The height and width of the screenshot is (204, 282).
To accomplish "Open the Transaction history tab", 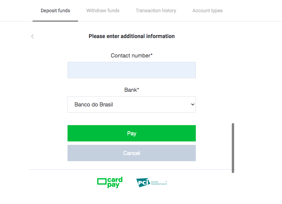I will click(156, 11).
